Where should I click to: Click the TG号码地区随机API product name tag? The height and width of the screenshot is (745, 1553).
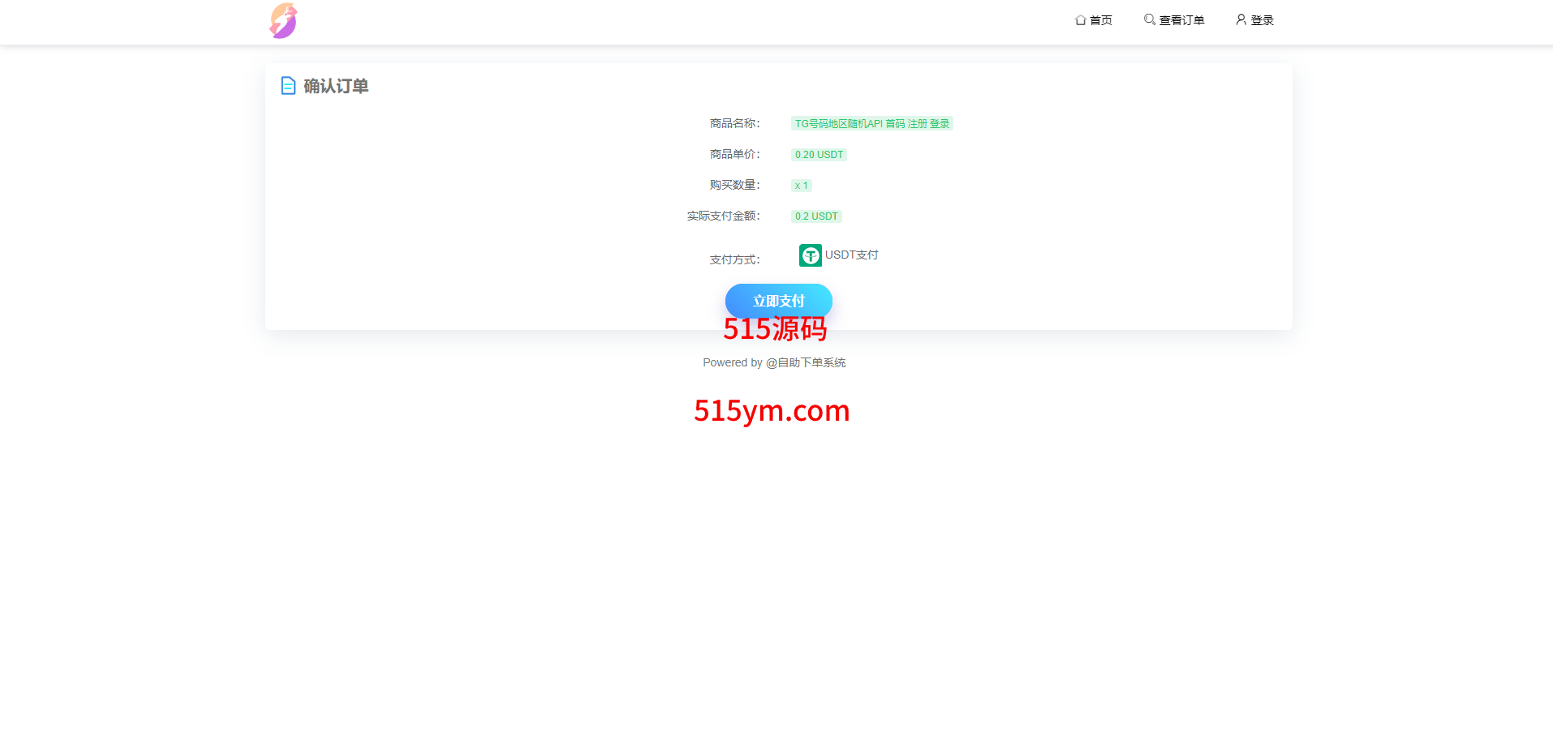tap(871, 124)
